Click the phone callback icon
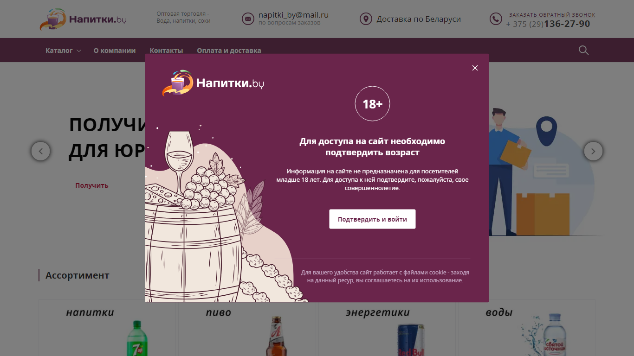The image size is (634, 356). pyautogui.click(x=496, y=19)
